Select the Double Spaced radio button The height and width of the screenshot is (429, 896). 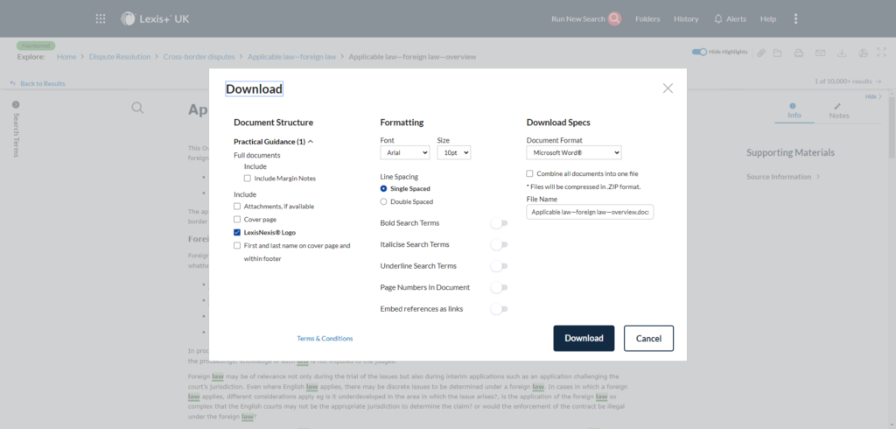pyautogui.click(x=384, y=201)
